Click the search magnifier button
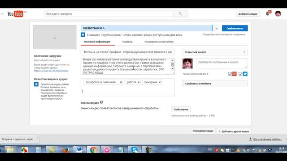The image size is (287, 161). [x=180, y=14]
